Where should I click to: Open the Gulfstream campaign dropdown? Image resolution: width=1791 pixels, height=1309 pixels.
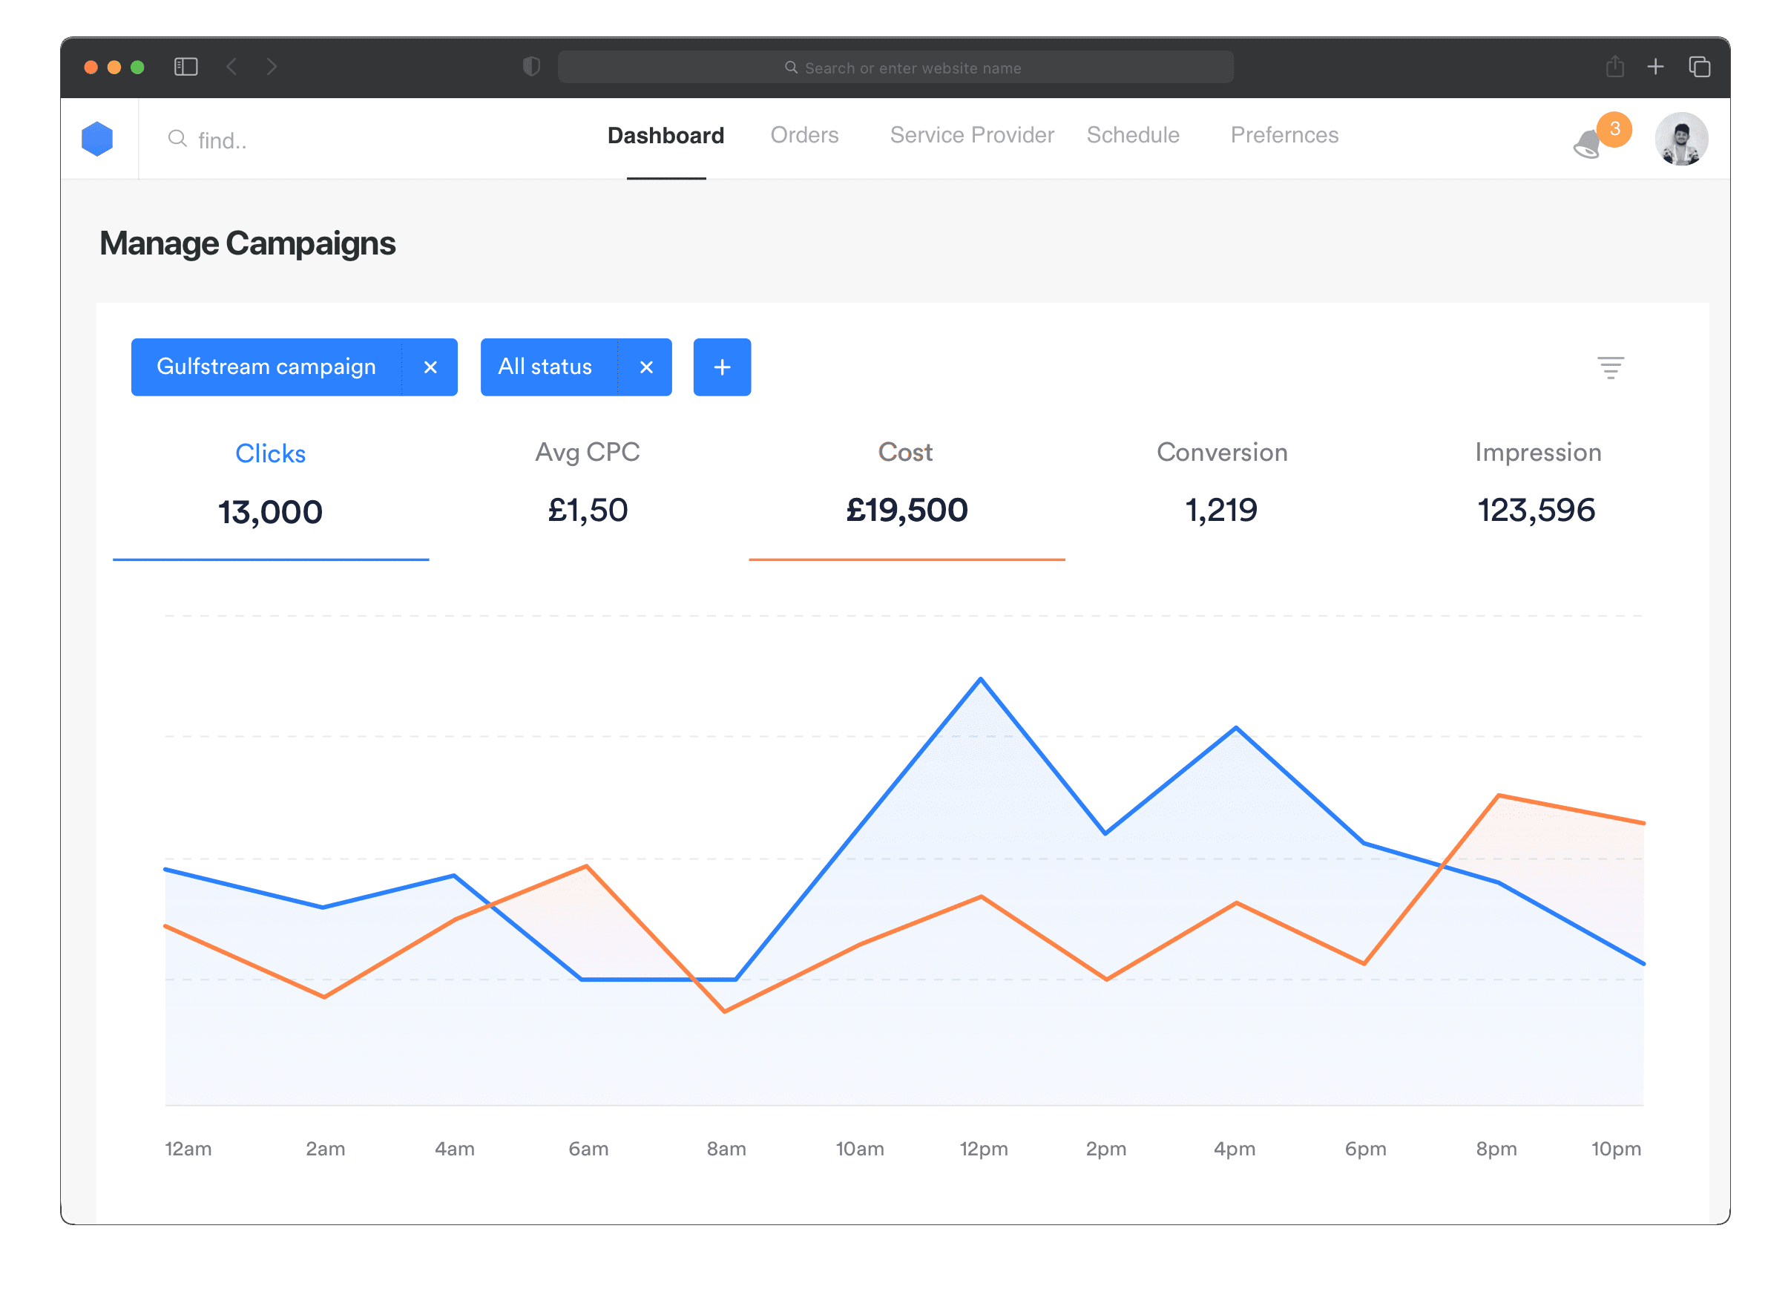267,367
